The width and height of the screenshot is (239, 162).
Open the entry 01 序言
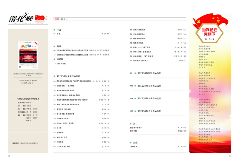(x=59, y=34)
